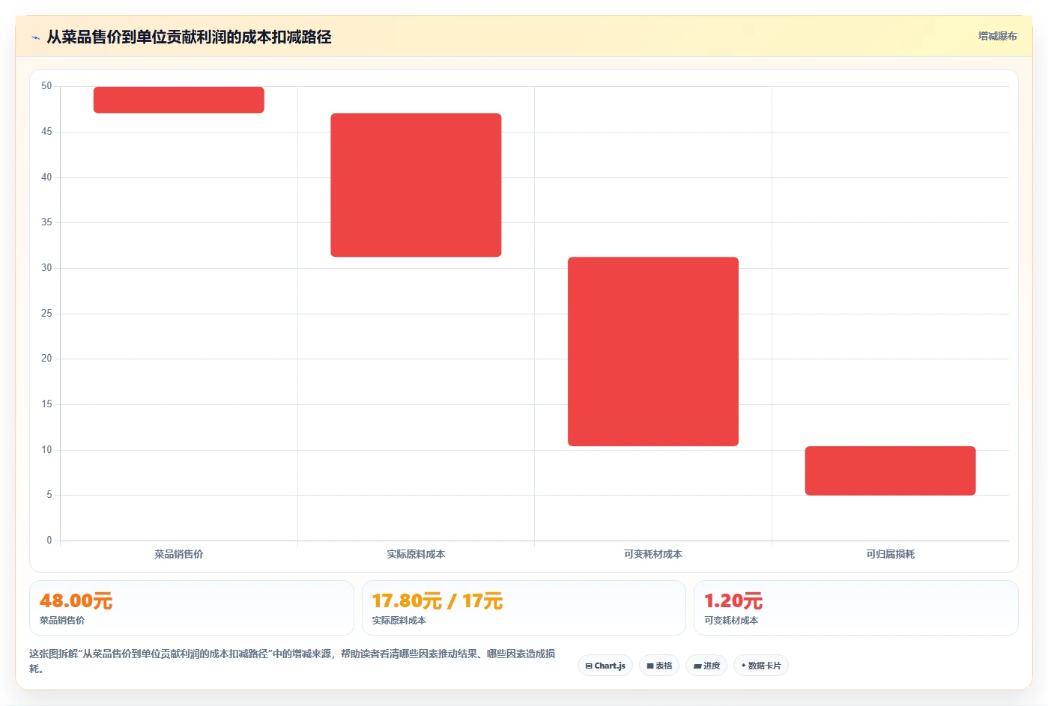Click the 表格 tag pill
This screenshot has height=706, width=1048.
659,666
